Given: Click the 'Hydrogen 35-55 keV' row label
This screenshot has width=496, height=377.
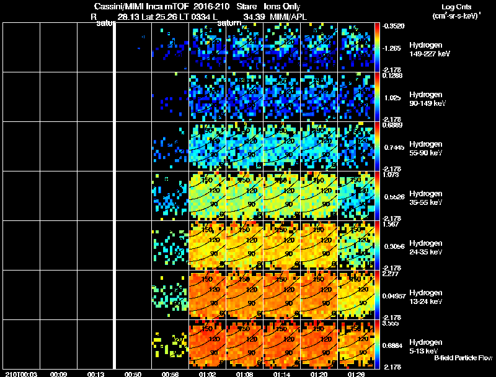Looking at the screenshot, I should pyautogui.click(x=426, y=198).
